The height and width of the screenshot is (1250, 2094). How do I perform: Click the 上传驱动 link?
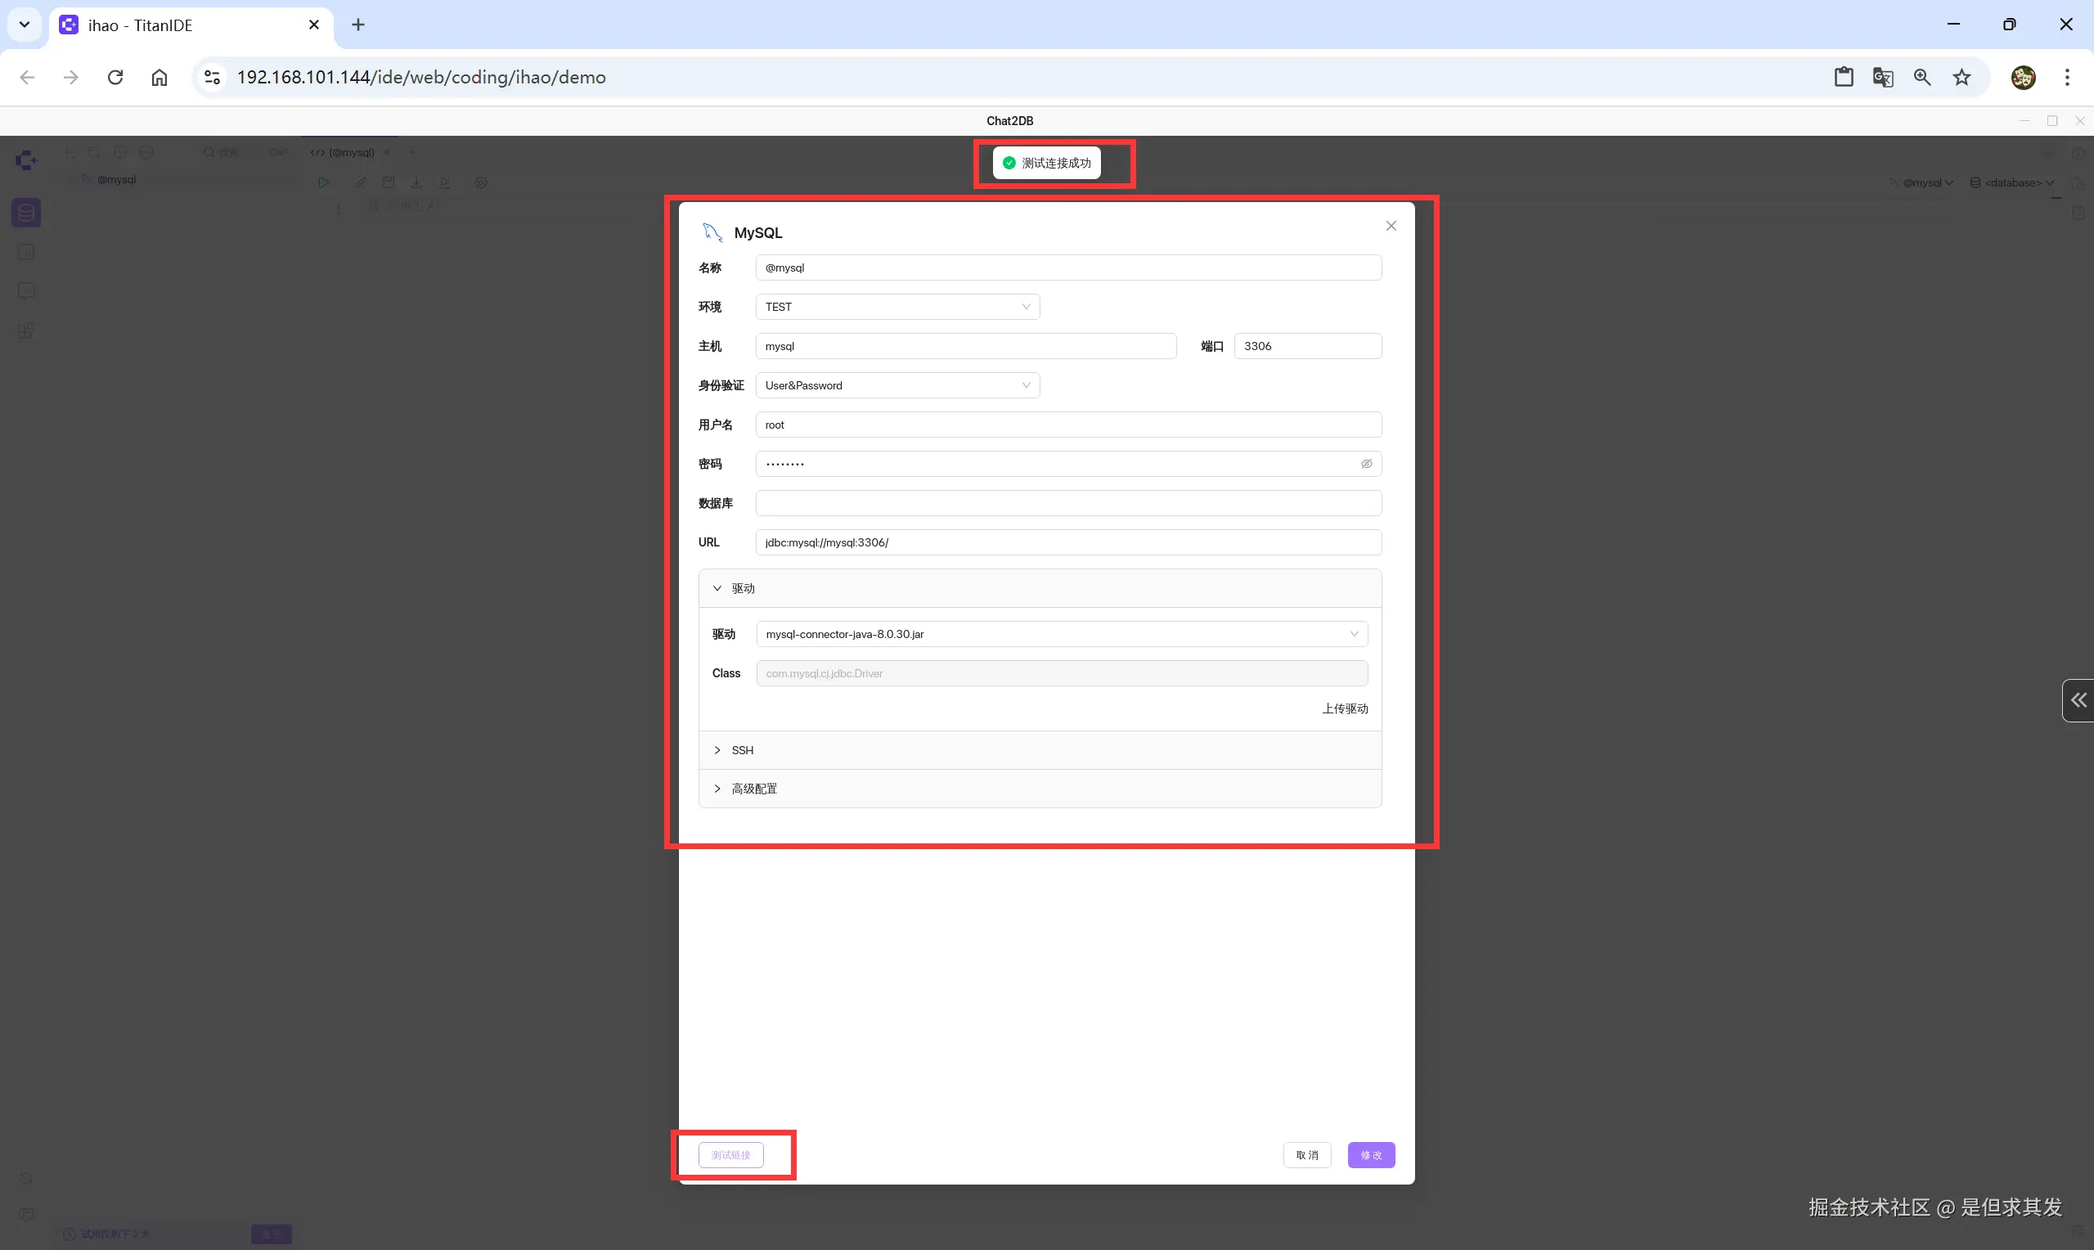pyautogui.click(x=1344, y=709)
